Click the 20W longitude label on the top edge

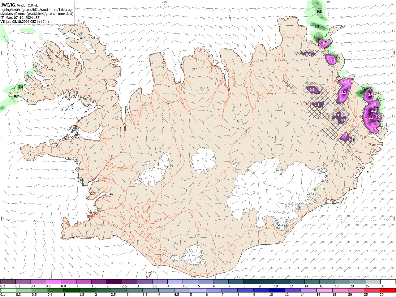pos(165,2)
